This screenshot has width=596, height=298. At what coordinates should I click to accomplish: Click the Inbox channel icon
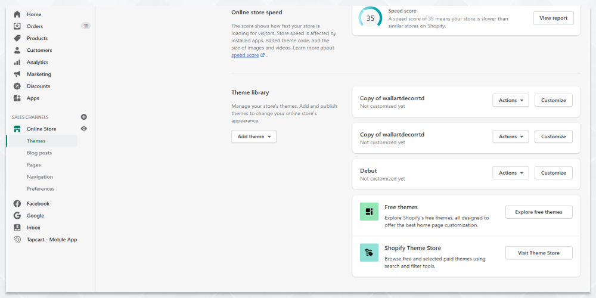(17, 228)
